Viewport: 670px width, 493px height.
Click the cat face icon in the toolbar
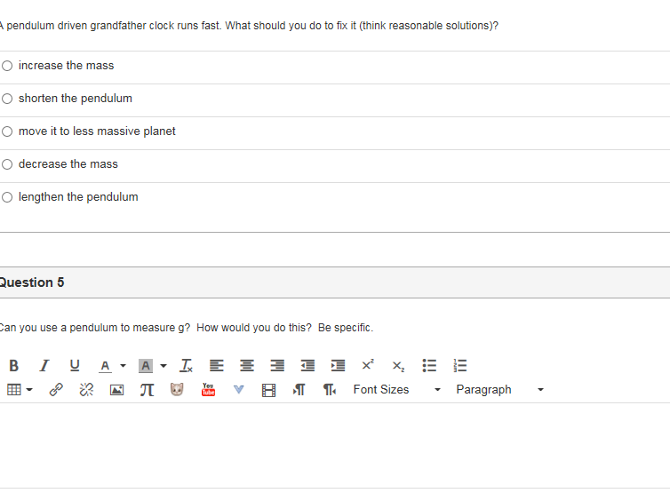(x=177, y=389)
